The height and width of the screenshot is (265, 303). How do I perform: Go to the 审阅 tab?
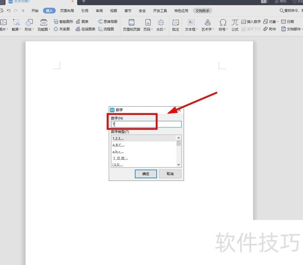pyautogui.click(x=99, y=11)
